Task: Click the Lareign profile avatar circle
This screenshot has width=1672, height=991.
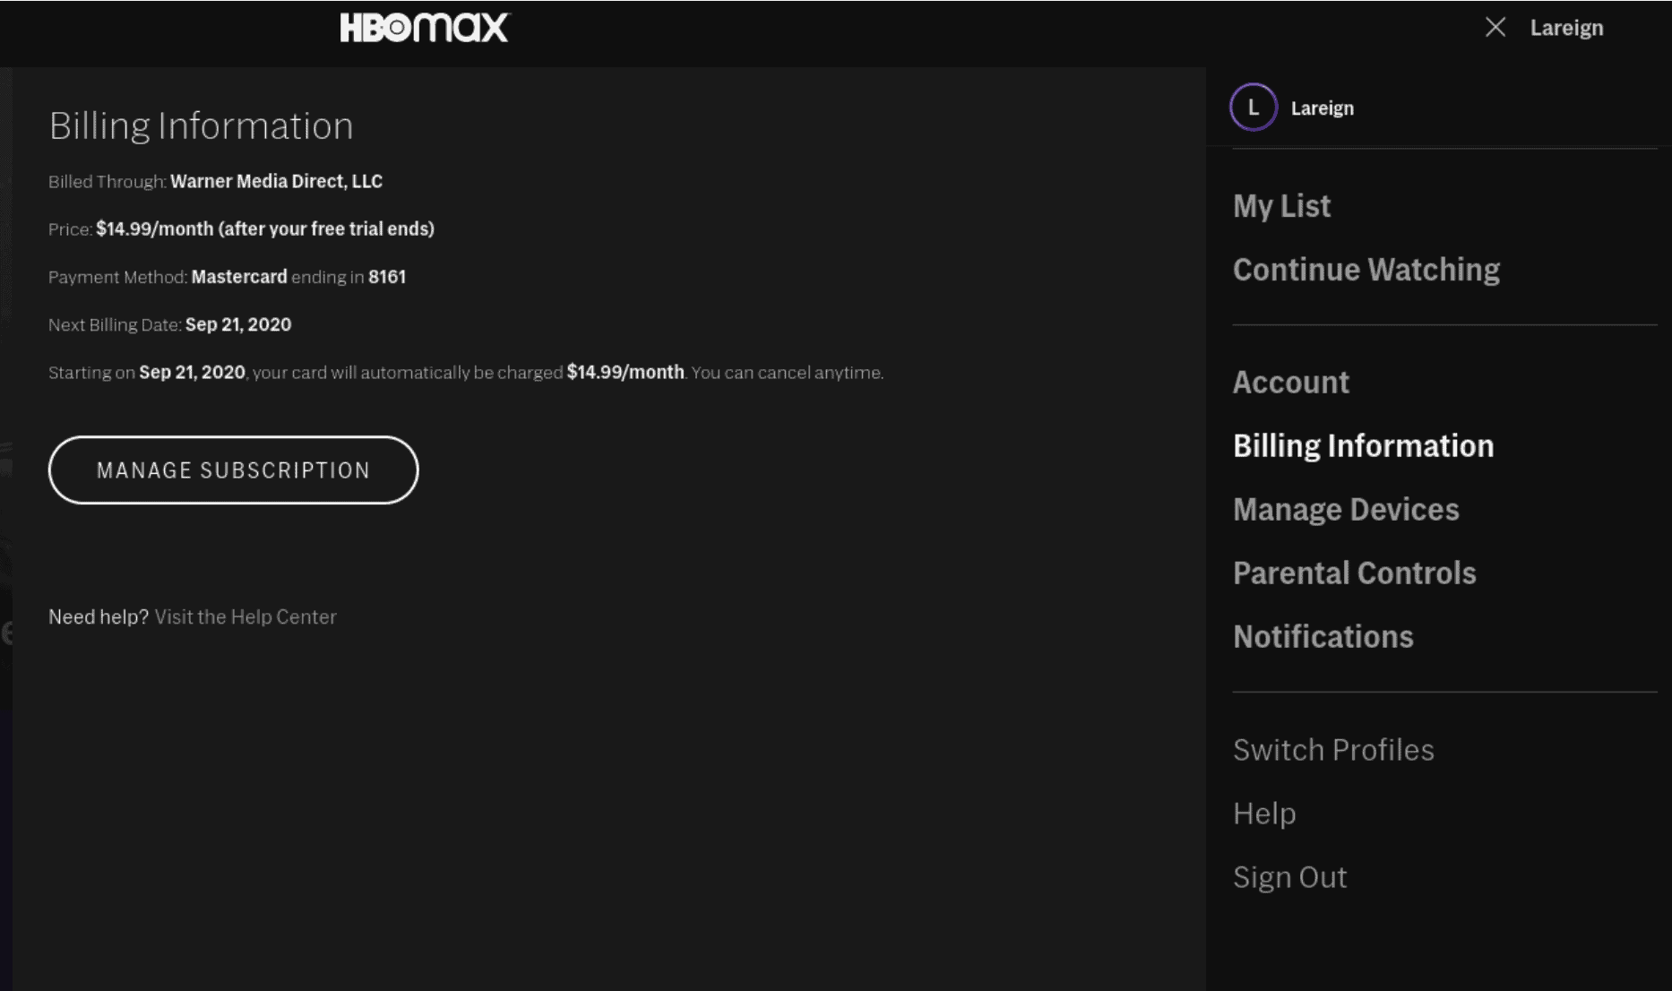Action: coord(1253,108)
